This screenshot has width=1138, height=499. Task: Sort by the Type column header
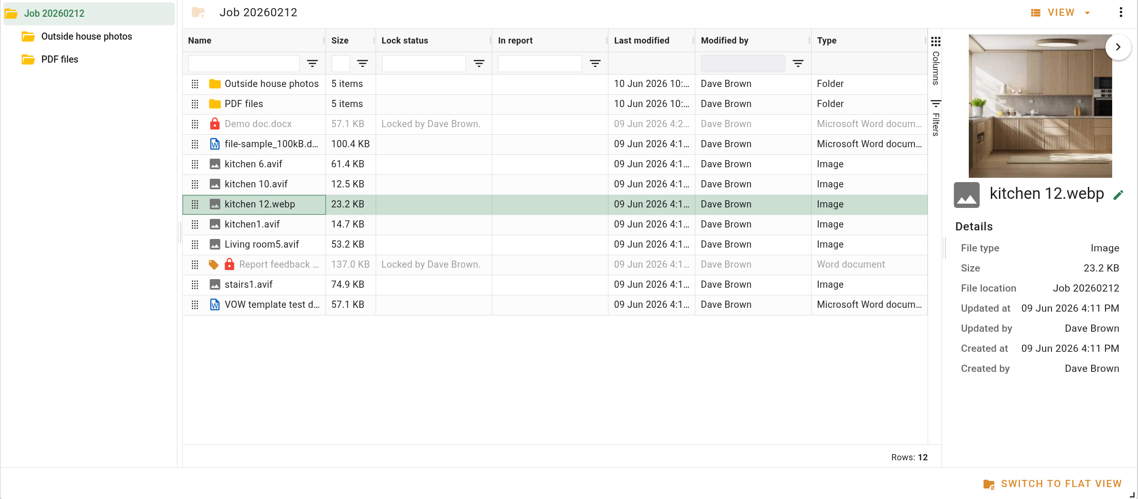tap(826, 41)
